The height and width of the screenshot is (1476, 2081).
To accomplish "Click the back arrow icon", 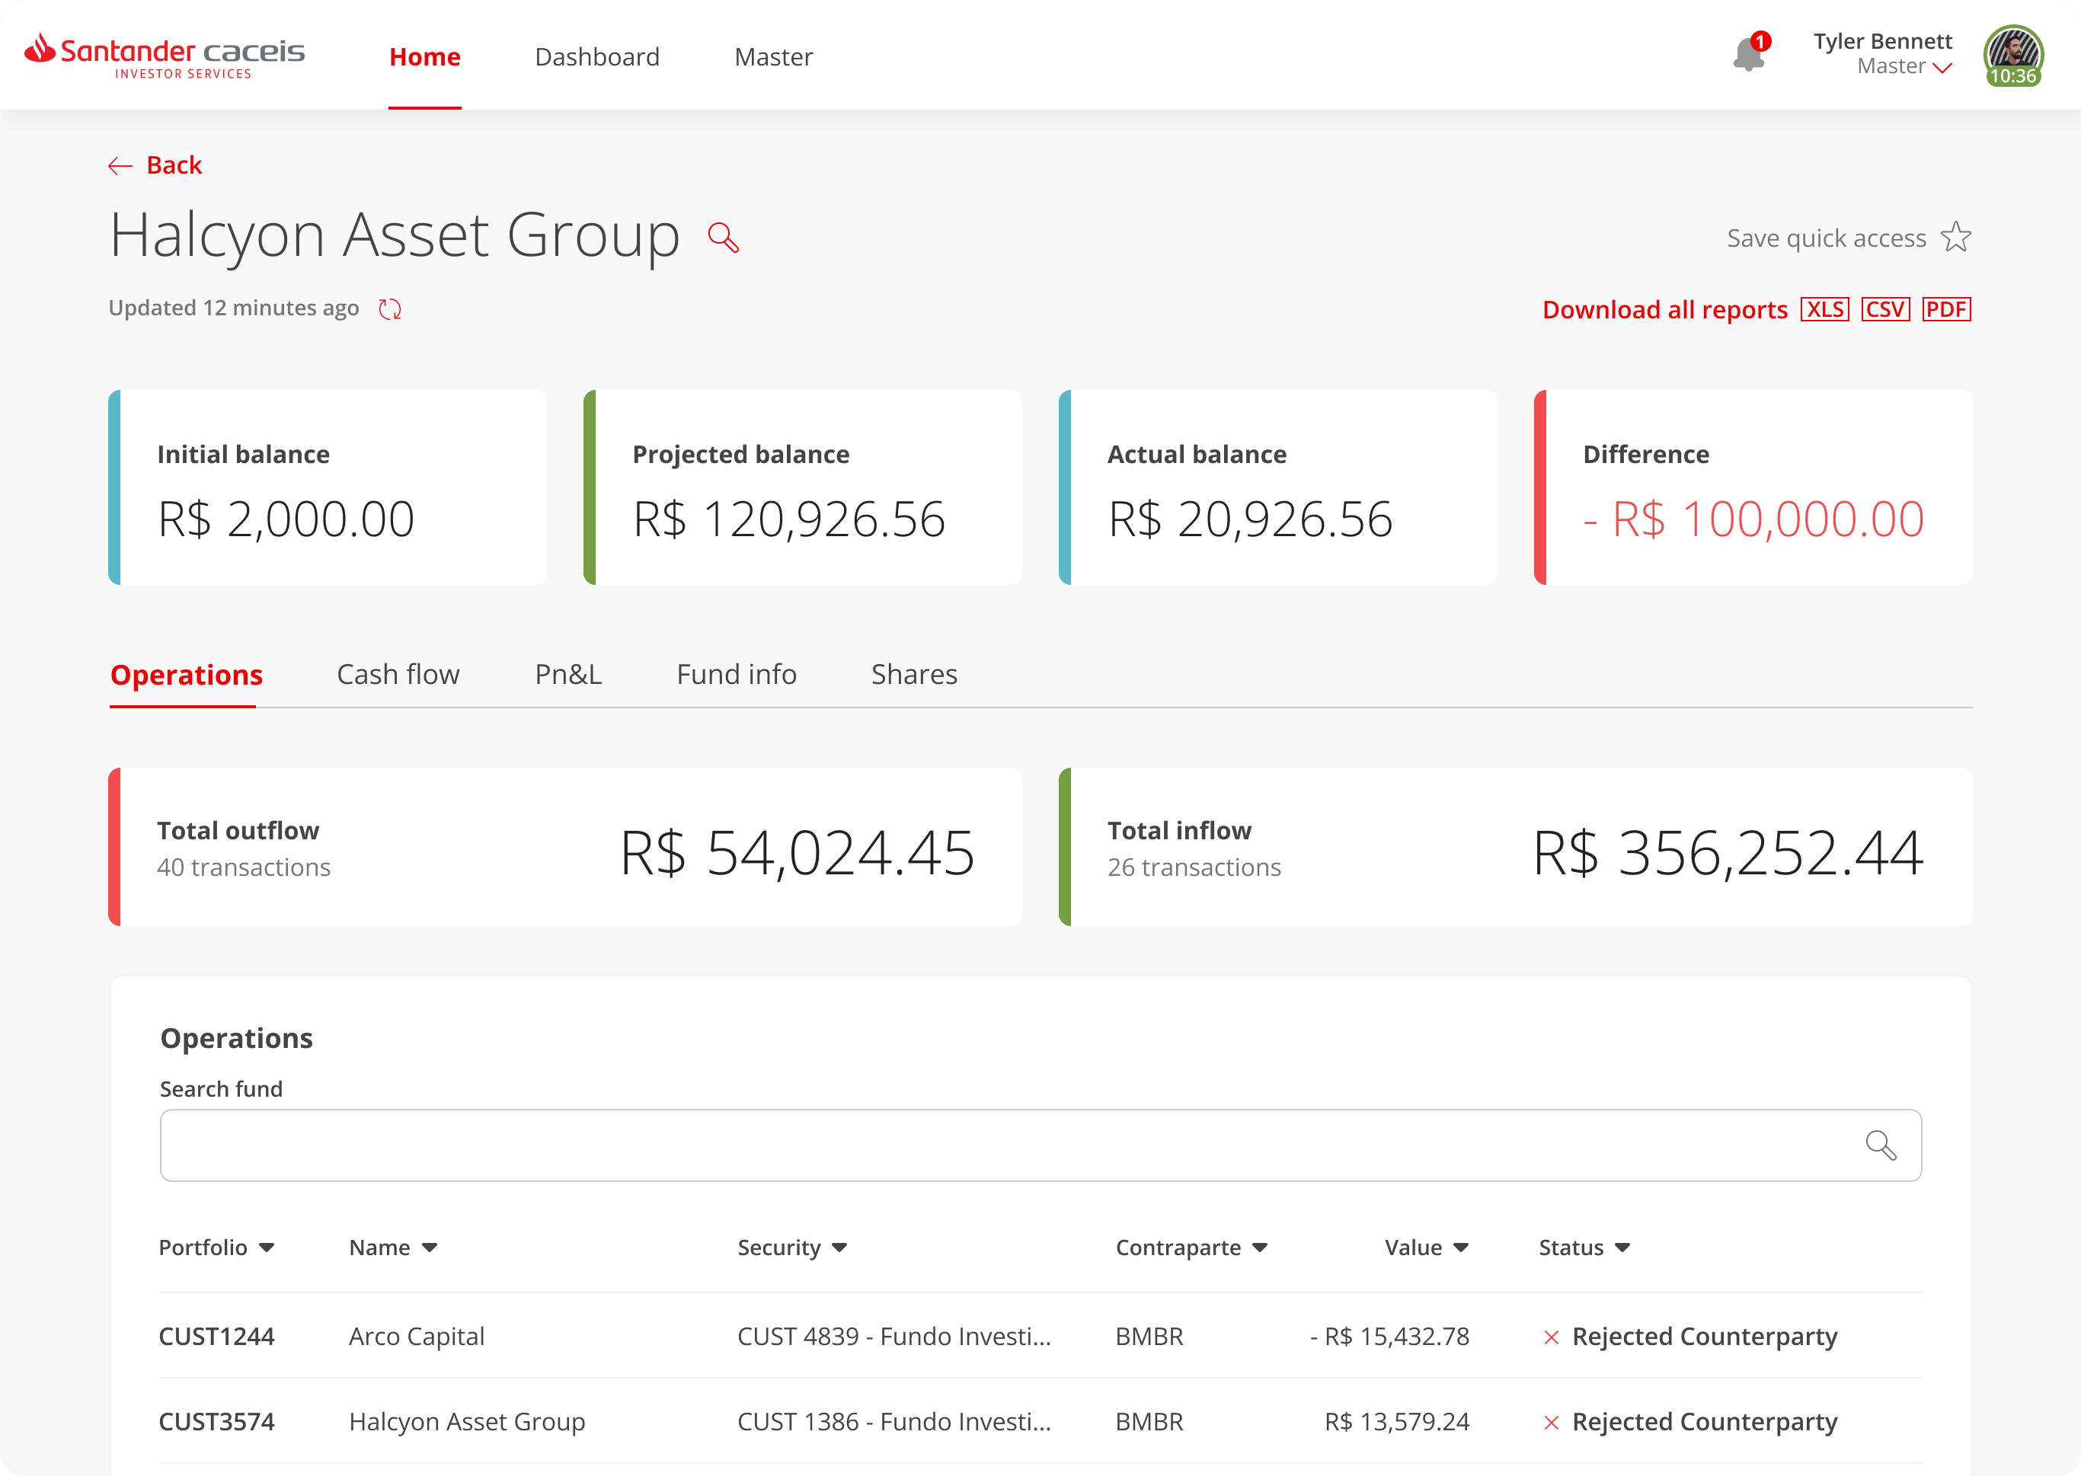I will point(120,165).
